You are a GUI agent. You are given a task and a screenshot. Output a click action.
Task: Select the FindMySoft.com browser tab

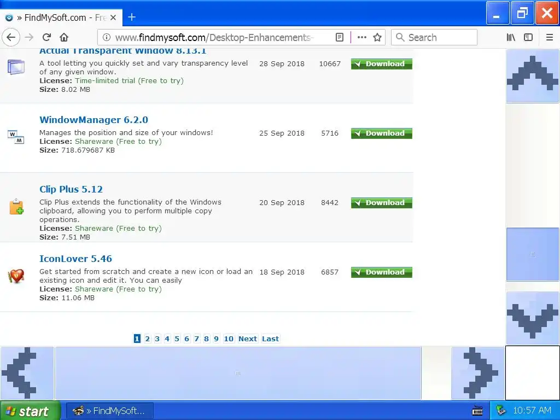pyautogui.click(x=61, y=17)
